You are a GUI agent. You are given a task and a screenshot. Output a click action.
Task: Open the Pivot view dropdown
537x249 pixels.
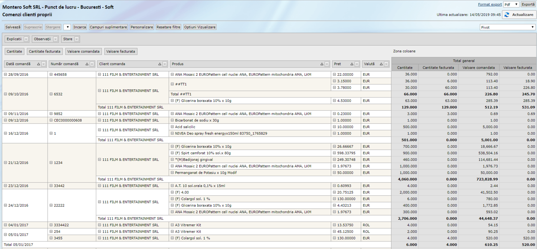(x=508, y=27)
